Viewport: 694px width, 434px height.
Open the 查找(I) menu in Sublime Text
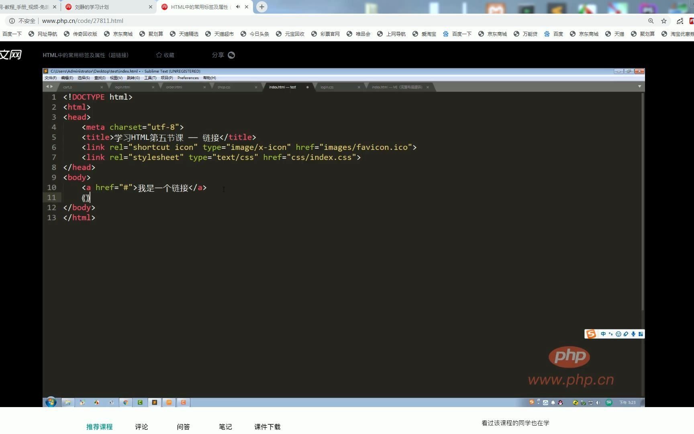100,78
